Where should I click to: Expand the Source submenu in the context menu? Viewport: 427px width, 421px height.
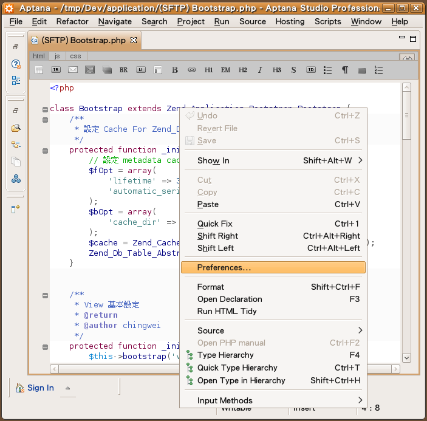point(273,330)
